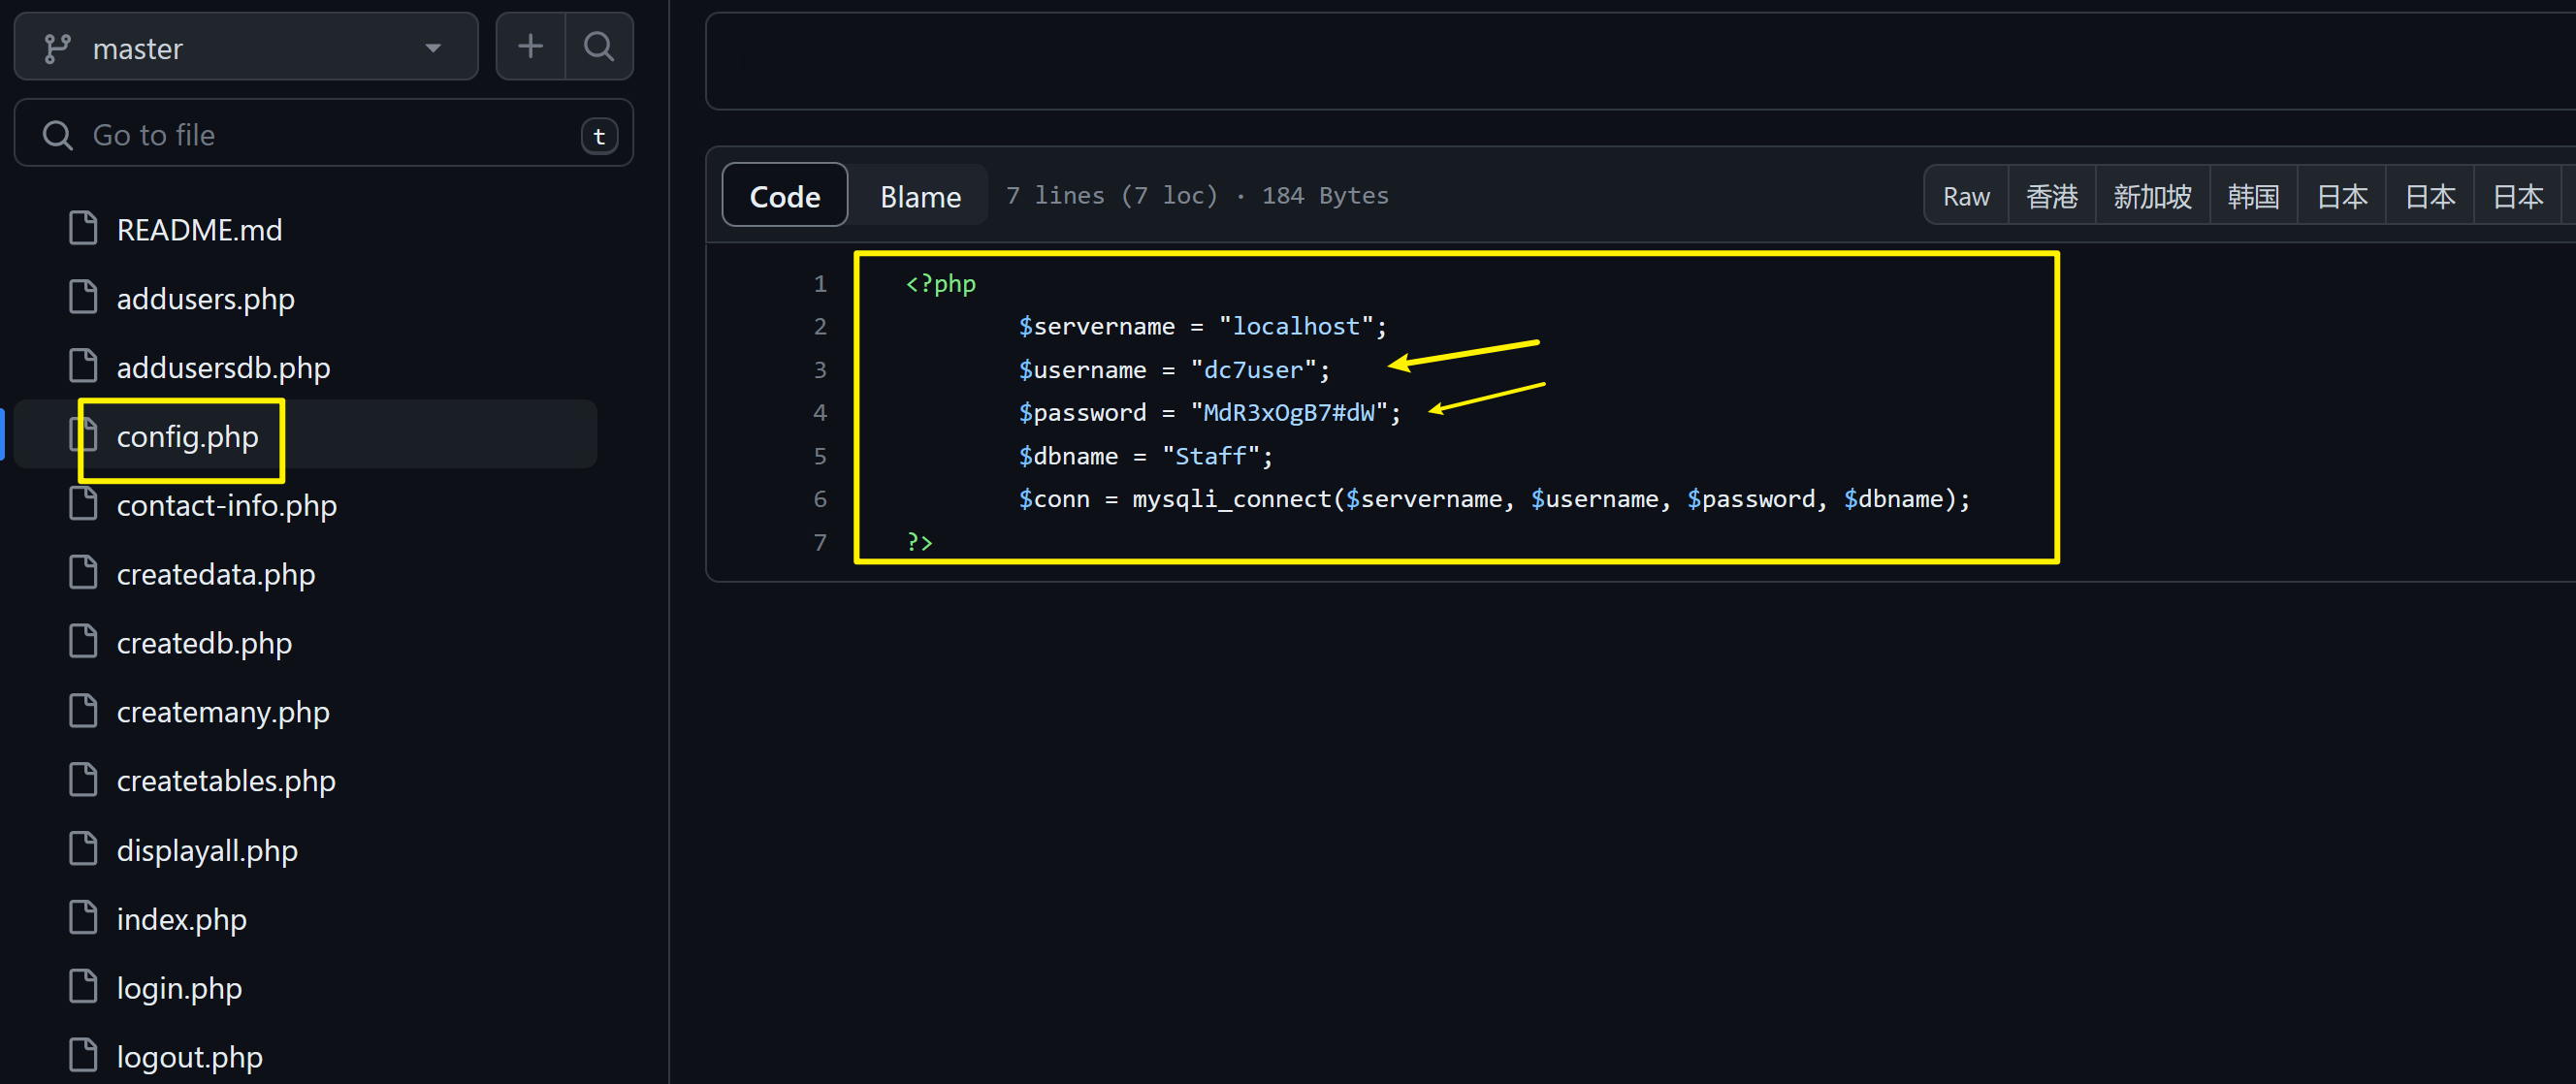The image size is (2576, 1084).
Task: Click line number 2 in code view
Action: pyautogui.click(x=820, y=327)
